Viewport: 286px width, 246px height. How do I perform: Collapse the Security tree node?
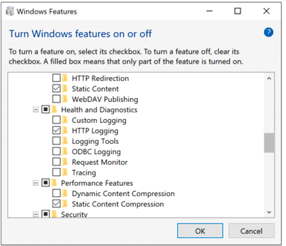point(36,214)
